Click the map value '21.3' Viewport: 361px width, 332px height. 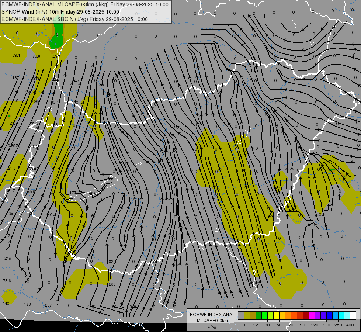point(12,169)
